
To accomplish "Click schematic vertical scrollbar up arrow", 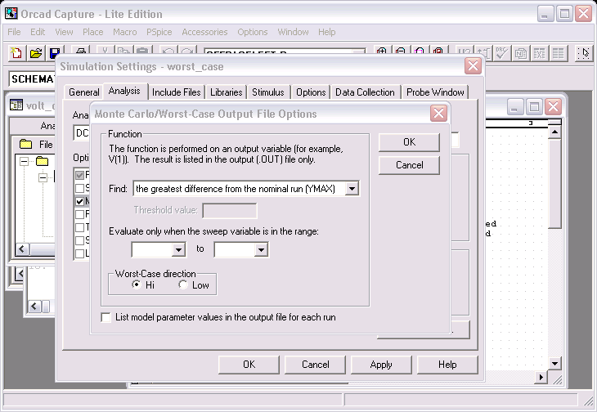I will point(554,132).
